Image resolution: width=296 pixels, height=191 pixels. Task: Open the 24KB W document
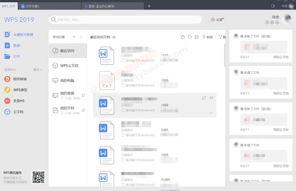(x=107, y=130)
